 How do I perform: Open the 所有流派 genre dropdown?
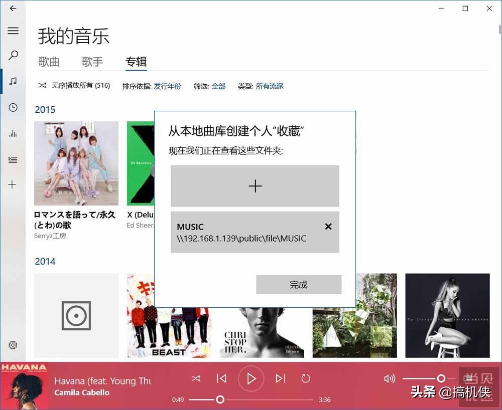click(270, 86)
